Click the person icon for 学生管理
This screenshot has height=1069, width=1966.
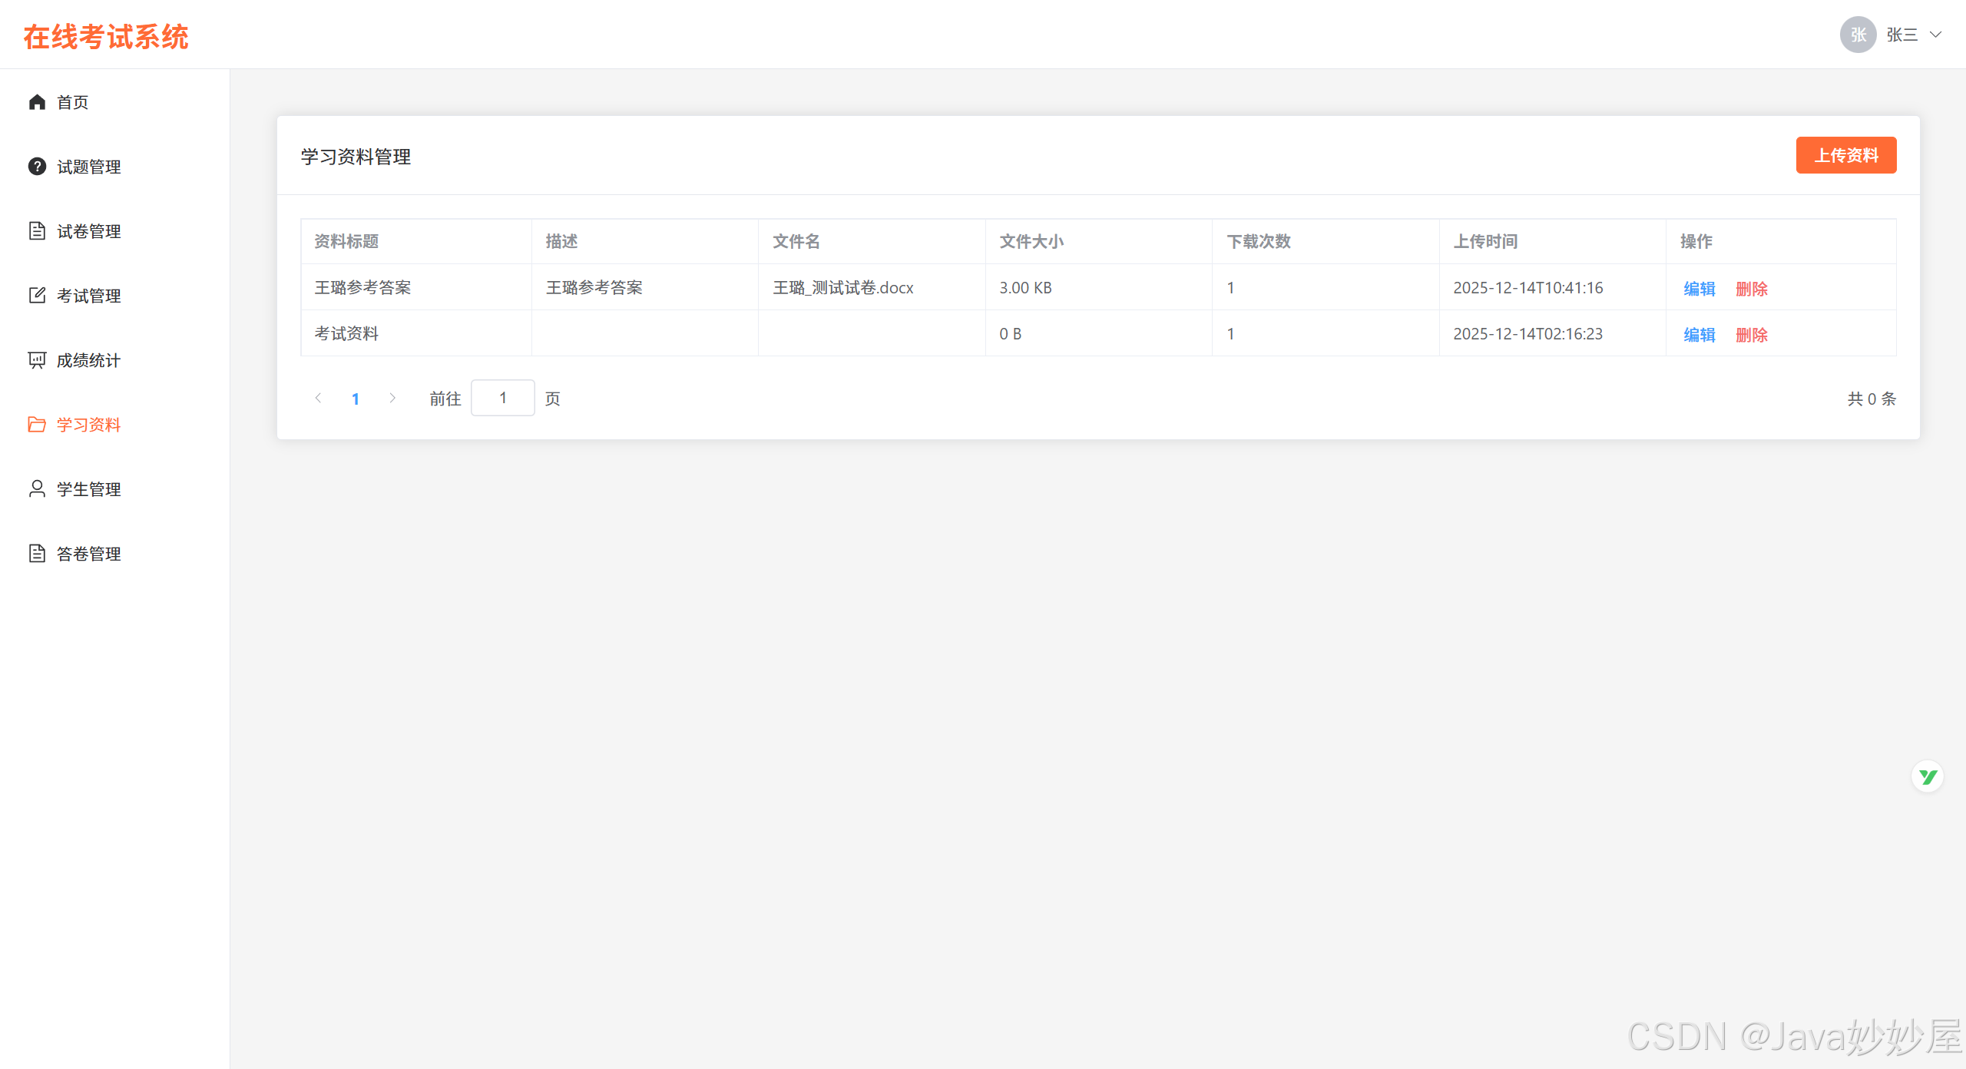point(37,489)
